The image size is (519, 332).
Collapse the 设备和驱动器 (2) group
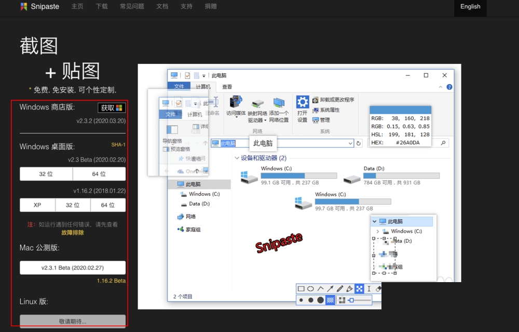click(x=237, y=158)
